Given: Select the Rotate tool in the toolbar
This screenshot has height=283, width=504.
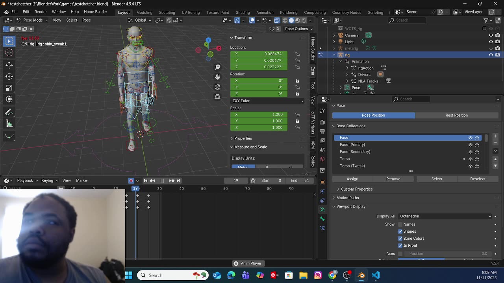Looking at the screenshot, I should (9, 77).
